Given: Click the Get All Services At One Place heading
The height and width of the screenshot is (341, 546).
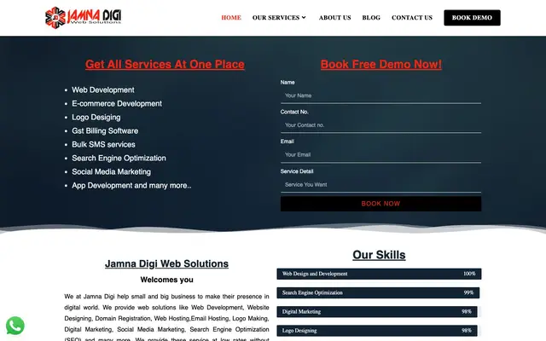Looking at the screenshot, I should (165, 65).
